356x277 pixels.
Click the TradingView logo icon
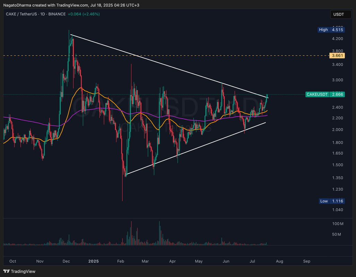tap(7, 271)
